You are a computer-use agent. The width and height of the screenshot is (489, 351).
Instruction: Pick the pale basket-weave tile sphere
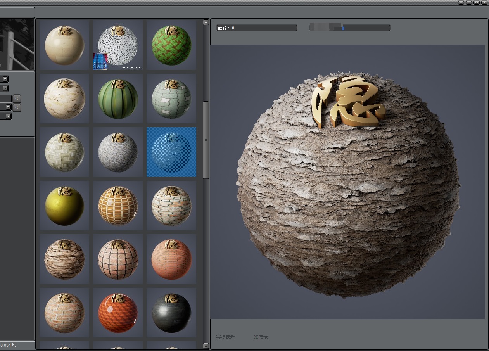64,152
